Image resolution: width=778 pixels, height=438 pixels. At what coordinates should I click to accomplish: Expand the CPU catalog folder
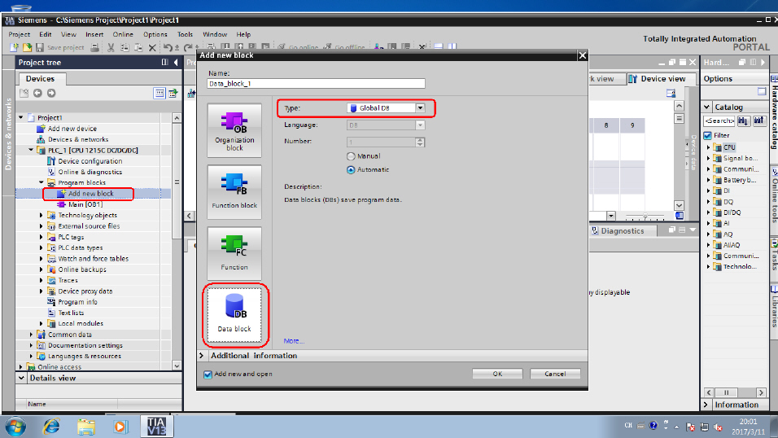point(709,147)
